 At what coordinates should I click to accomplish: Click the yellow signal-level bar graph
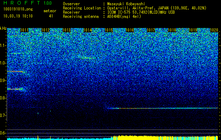click(164, 138)
